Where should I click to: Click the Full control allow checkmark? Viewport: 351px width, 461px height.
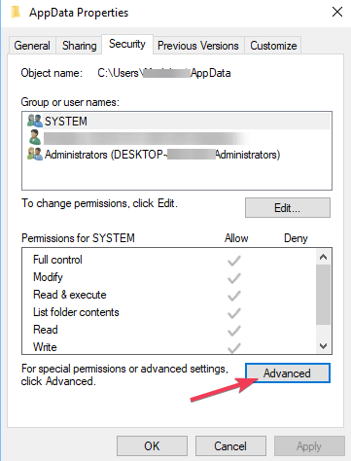pos(234,261)
